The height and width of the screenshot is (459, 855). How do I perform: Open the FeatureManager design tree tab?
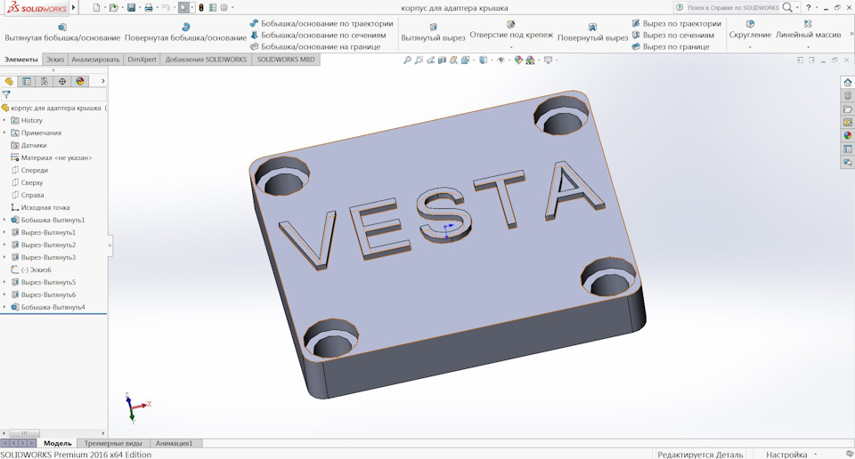9,81
